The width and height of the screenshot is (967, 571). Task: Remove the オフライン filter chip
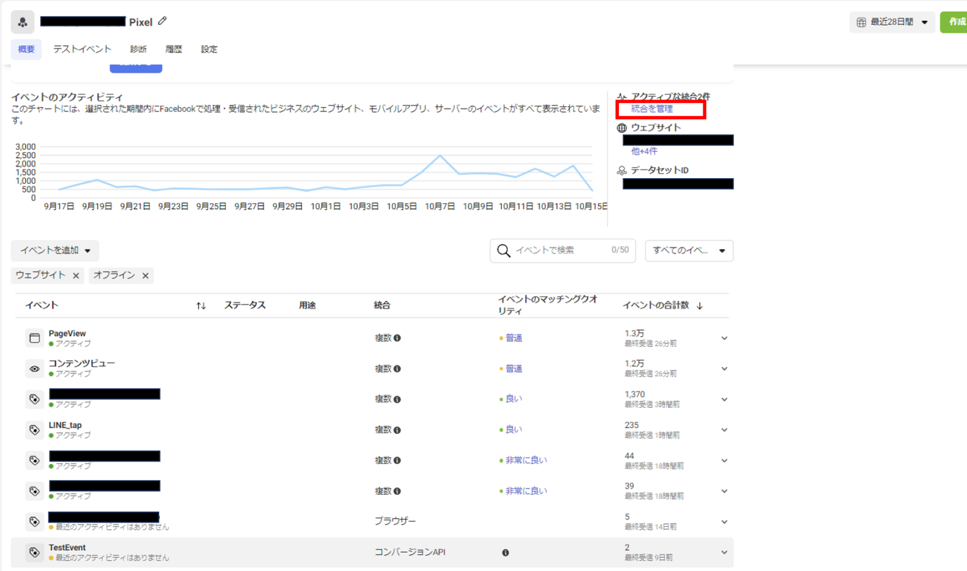point(145,276)
